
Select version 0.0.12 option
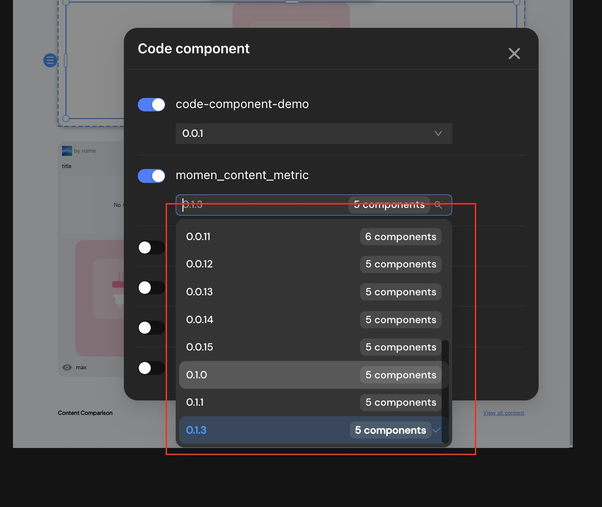click(314, 264)
